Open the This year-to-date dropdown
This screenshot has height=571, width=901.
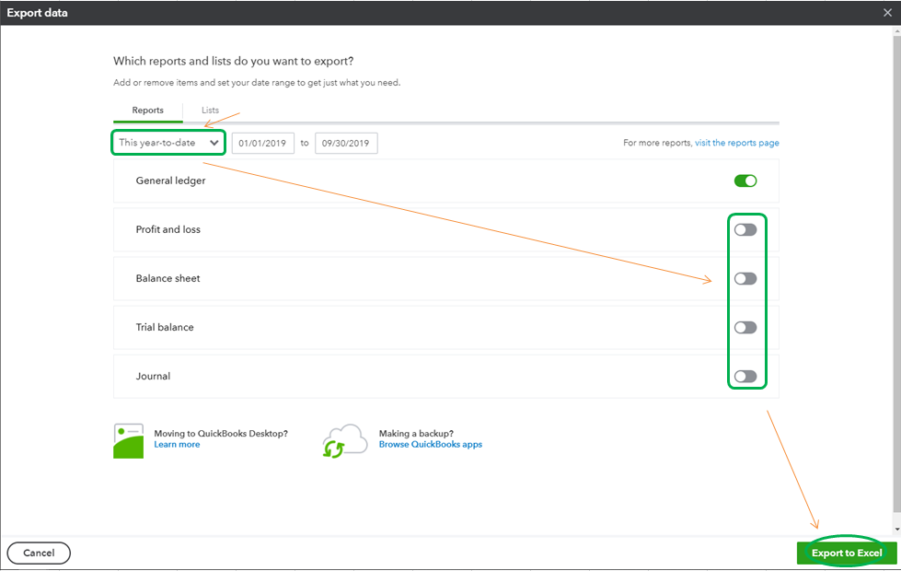[x=168, y=143]
